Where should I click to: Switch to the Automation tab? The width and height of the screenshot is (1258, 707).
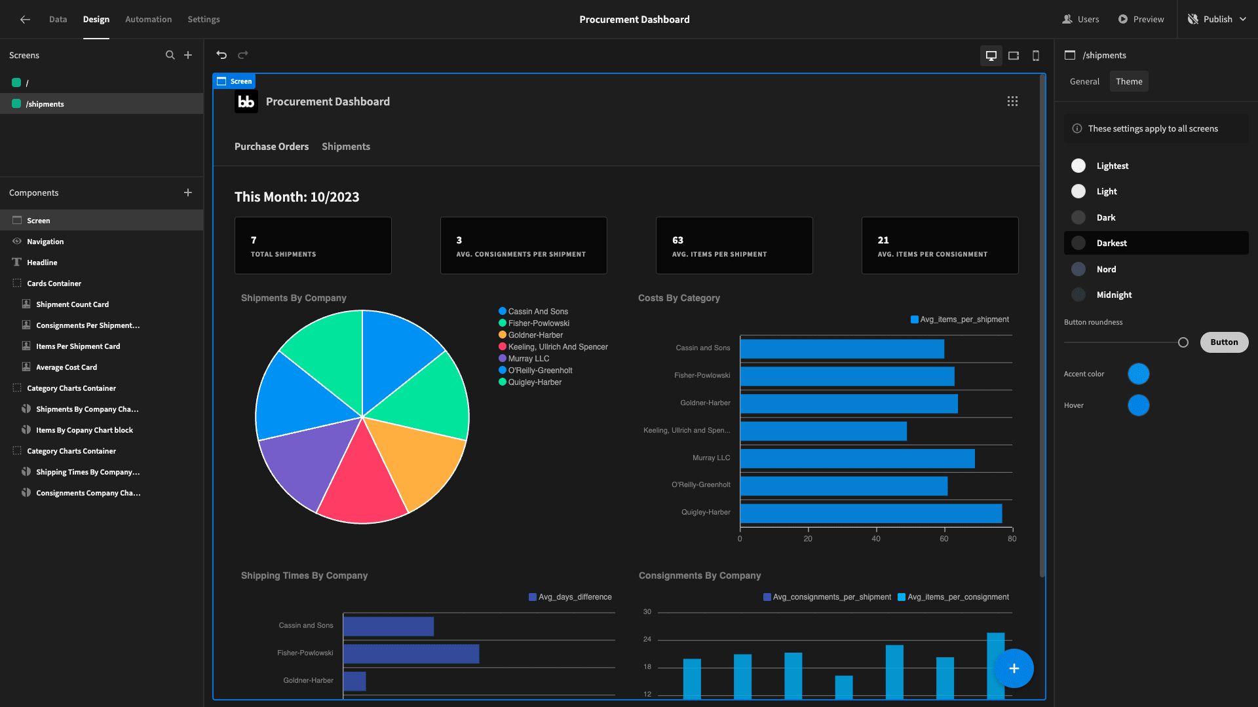pyautogui.click(x=148, y=20)
